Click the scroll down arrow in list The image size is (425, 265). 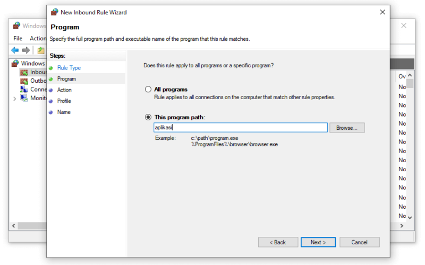point(410,217)
